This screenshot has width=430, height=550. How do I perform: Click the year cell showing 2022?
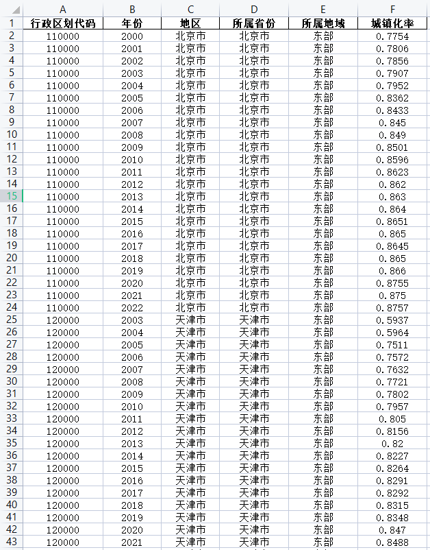[132, 307]
